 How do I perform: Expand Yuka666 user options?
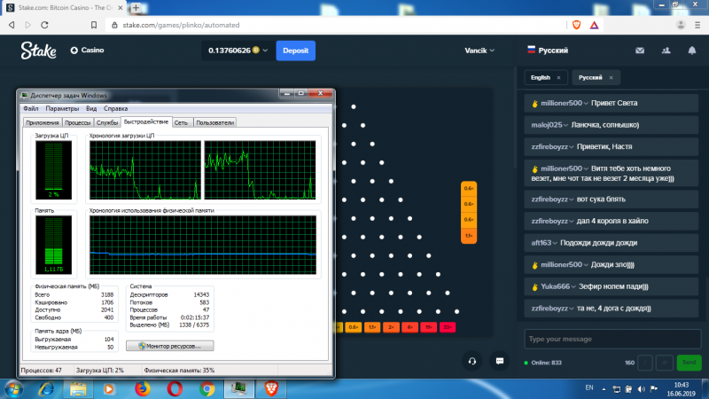click(573, 286)
